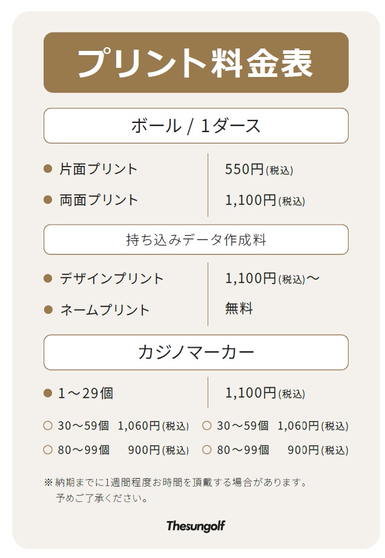
Task: Click the bullet beside デザインプリント
Action: pyautogui.click(x=48, y=279)
